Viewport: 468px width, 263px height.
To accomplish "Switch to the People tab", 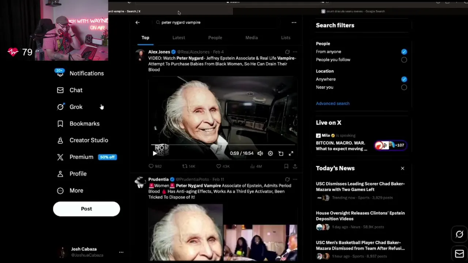I will point(215,38).
